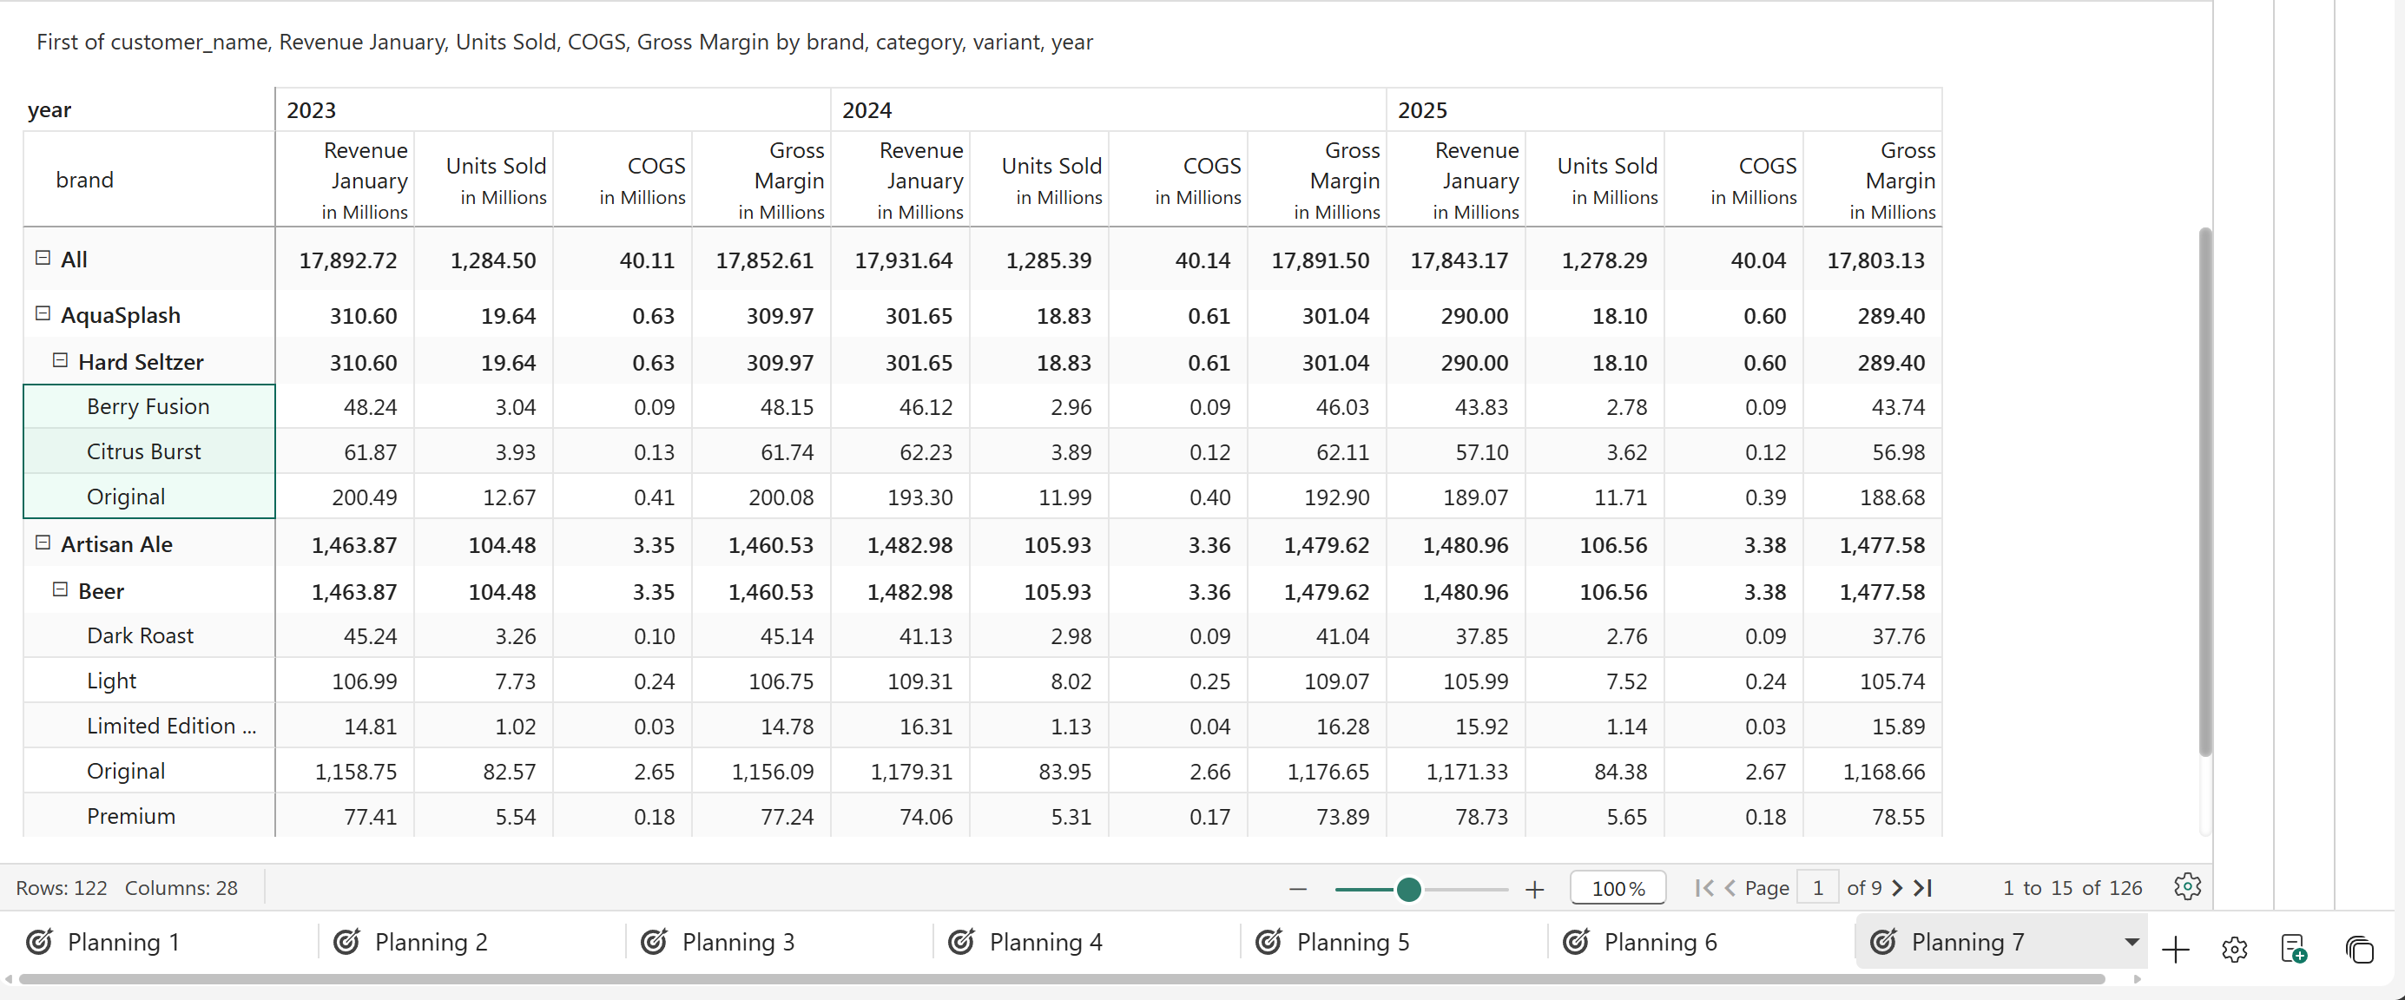Click the zoom slider handle
The width and height of the screenshot is (2405, 1000).
point(1409,890)
